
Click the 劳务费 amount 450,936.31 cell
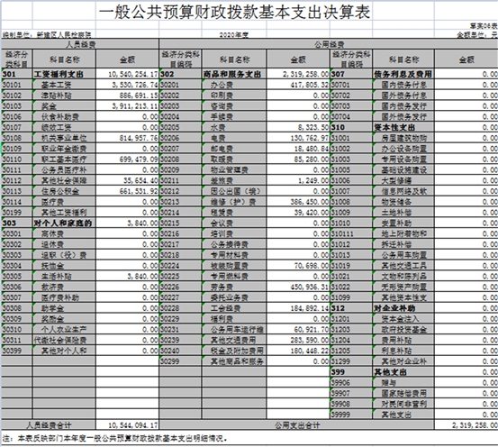(x=298, y=287)
